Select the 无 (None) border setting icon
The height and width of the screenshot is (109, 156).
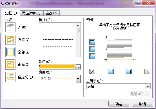[10, 27]
